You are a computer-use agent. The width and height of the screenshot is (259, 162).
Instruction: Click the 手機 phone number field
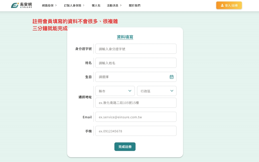[x=136, y=131]
